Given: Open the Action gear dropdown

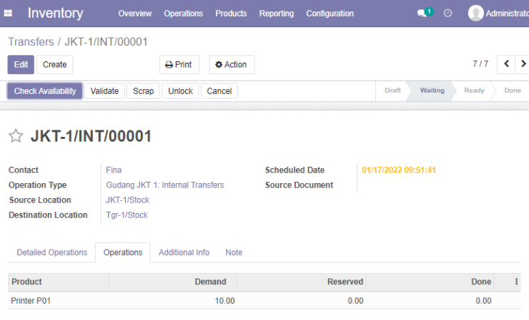Looking at the screenshot, I should pos(232,65).
